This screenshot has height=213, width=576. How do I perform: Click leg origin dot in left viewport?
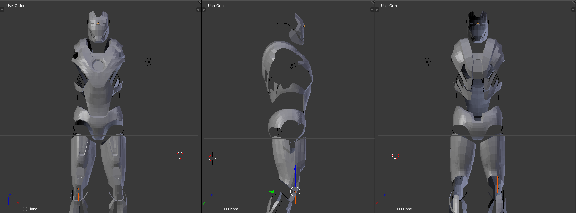pos(78,189)
